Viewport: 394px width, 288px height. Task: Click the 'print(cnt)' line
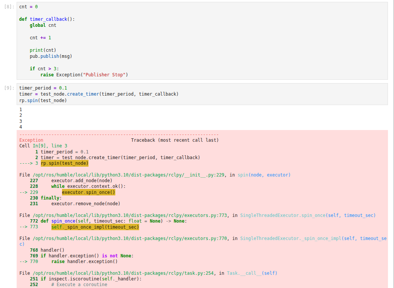(43, 50)
